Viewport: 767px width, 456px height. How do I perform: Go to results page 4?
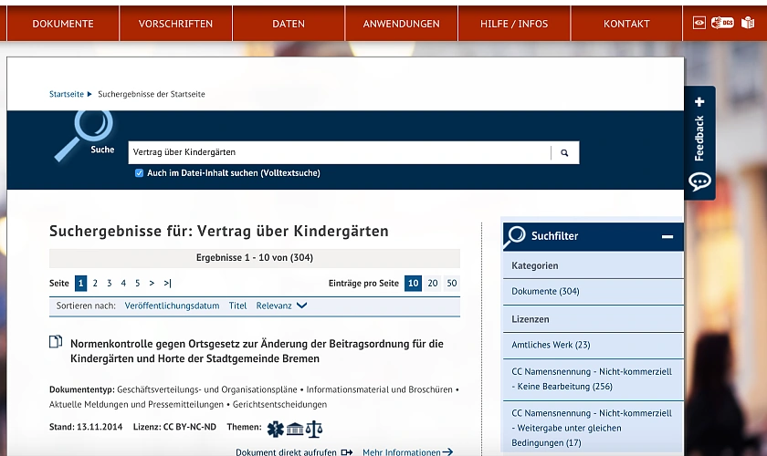point(123,283)
